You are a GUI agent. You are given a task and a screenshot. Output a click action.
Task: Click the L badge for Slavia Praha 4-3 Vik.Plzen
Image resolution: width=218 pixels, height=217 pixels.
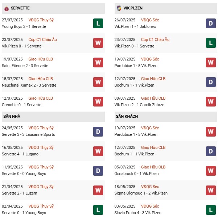tap(211, 209)
